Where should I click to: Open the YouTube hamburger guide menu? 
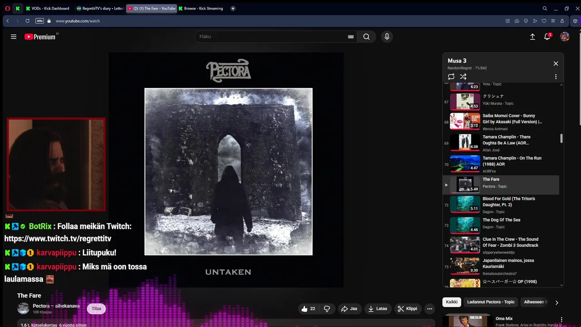coord(14,37)
